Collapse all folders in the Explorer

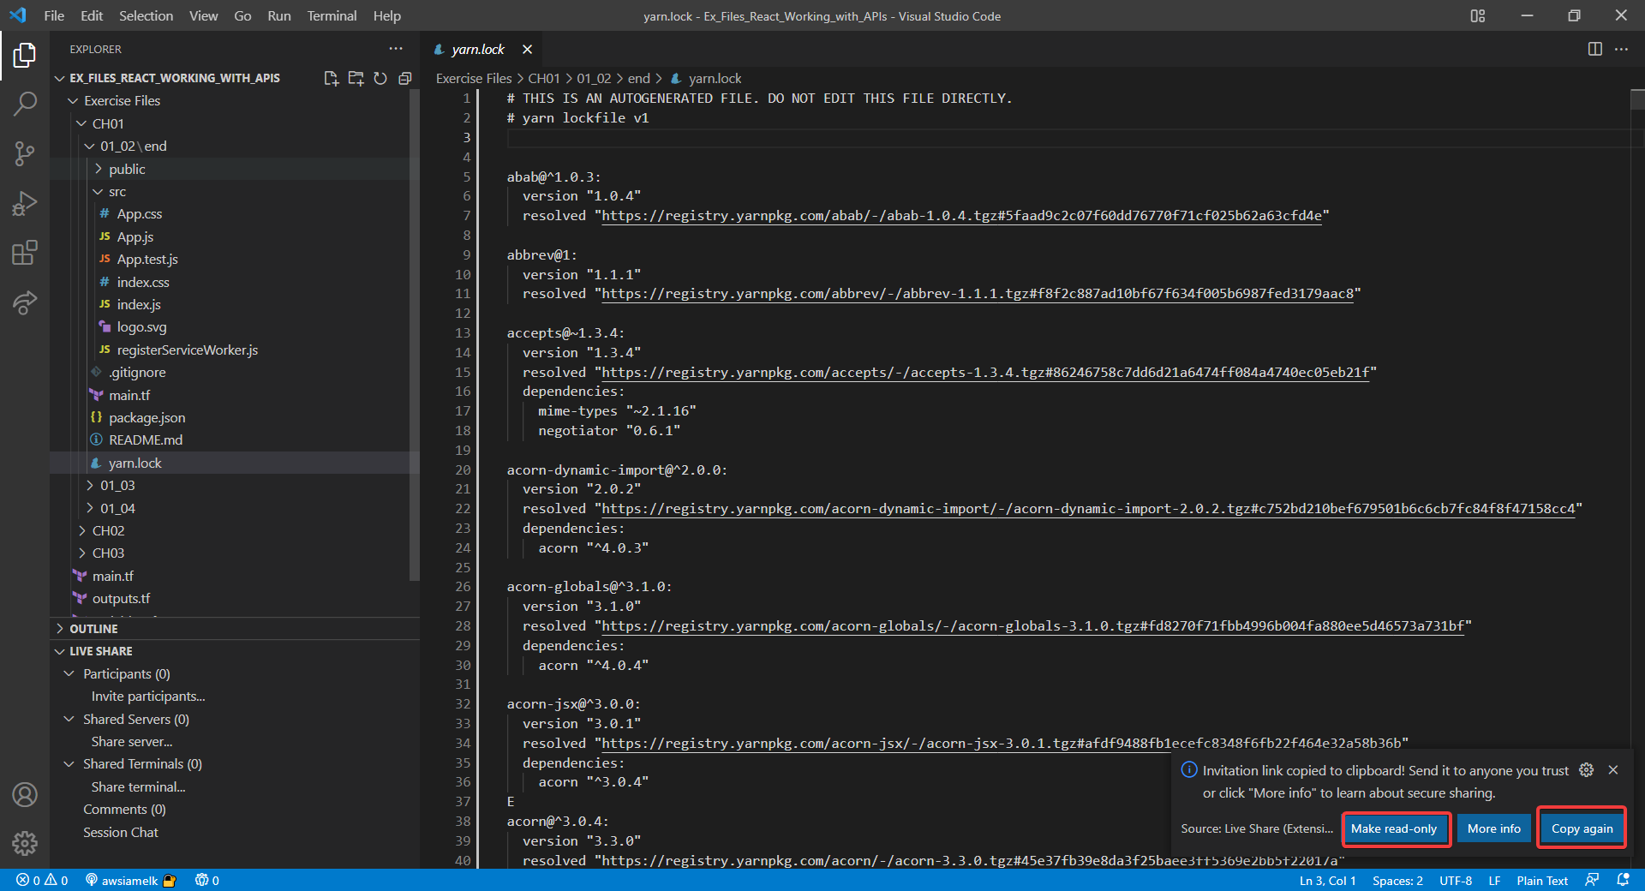click(x=404, y=78)
